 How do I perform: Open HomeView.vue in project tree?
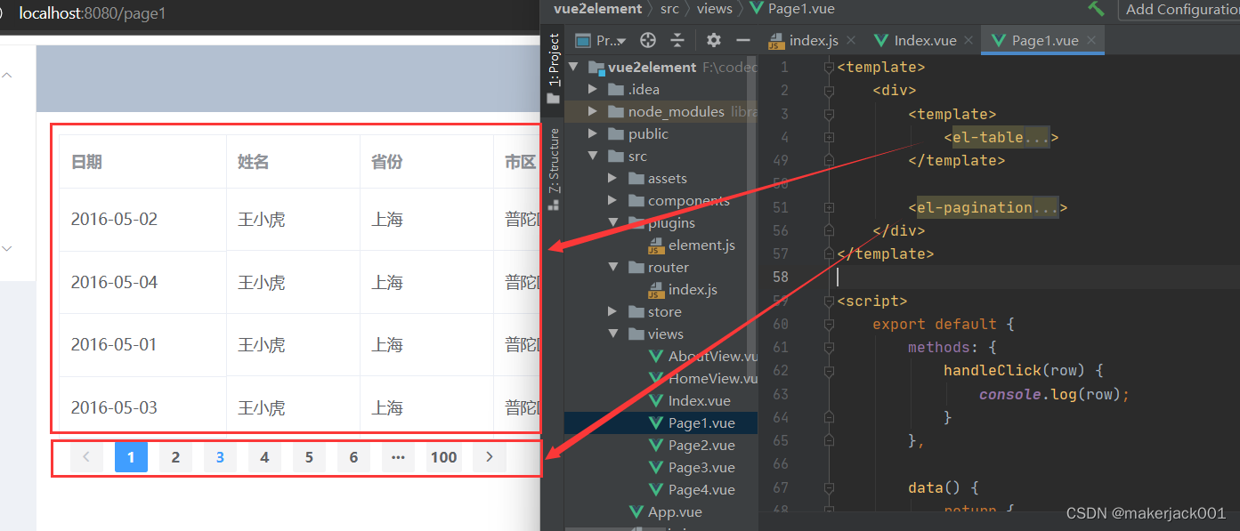pos(703,378)
